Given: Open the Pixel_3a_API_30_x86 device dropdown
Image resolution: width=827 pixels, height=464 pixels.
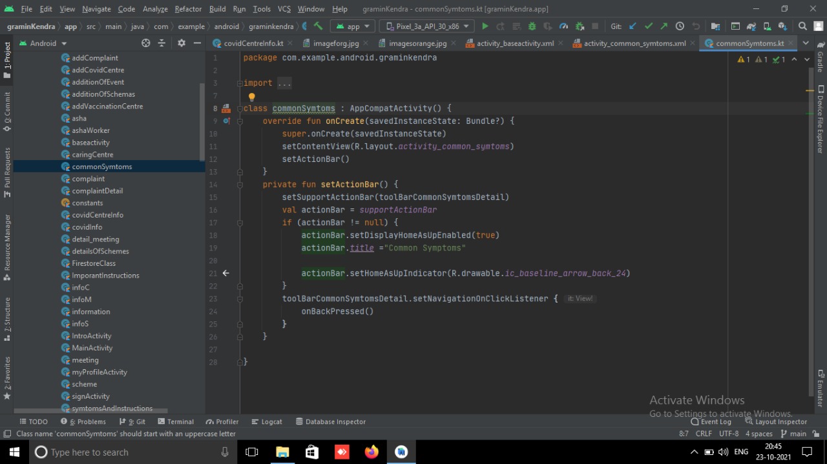Looking at the screenshot, I should 427,26.
